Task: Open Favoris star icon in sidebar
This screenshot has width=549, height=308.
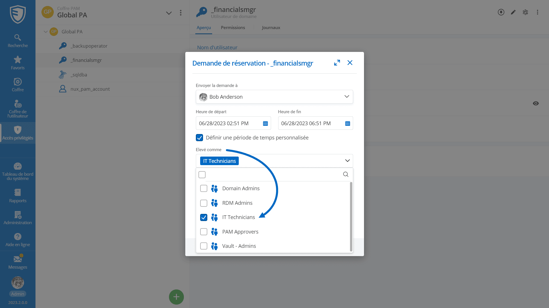Action: coord(17,60)
